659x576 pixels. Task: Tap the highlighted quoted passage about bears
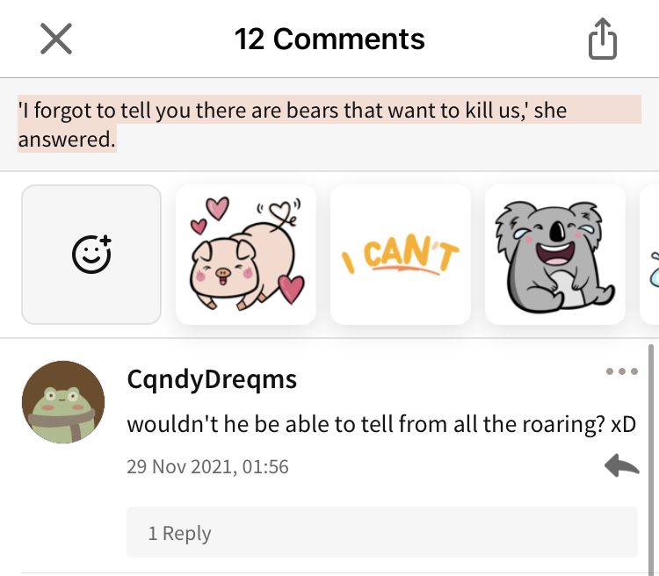tap(329, 124)
